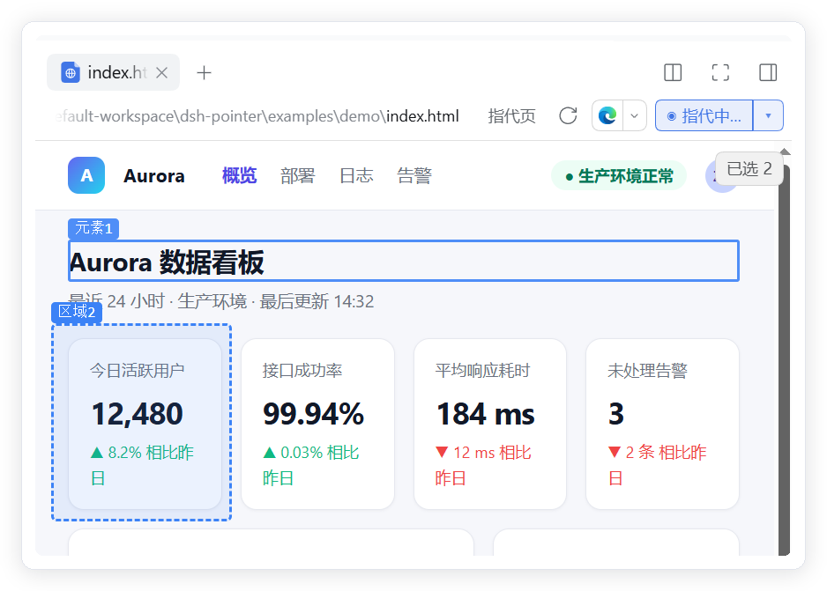This screenshot has height=591, width=827.
Task: Select the 接口成功率 card label
Action: [302, 370]
